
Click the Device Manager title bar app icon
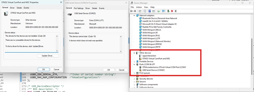pos(132,3)
